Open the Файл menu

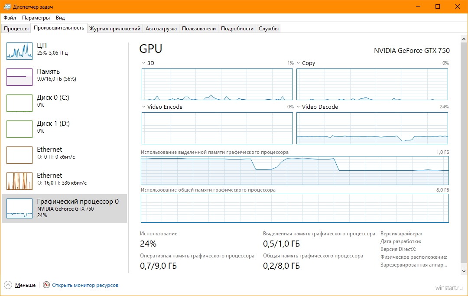(10, 18)
